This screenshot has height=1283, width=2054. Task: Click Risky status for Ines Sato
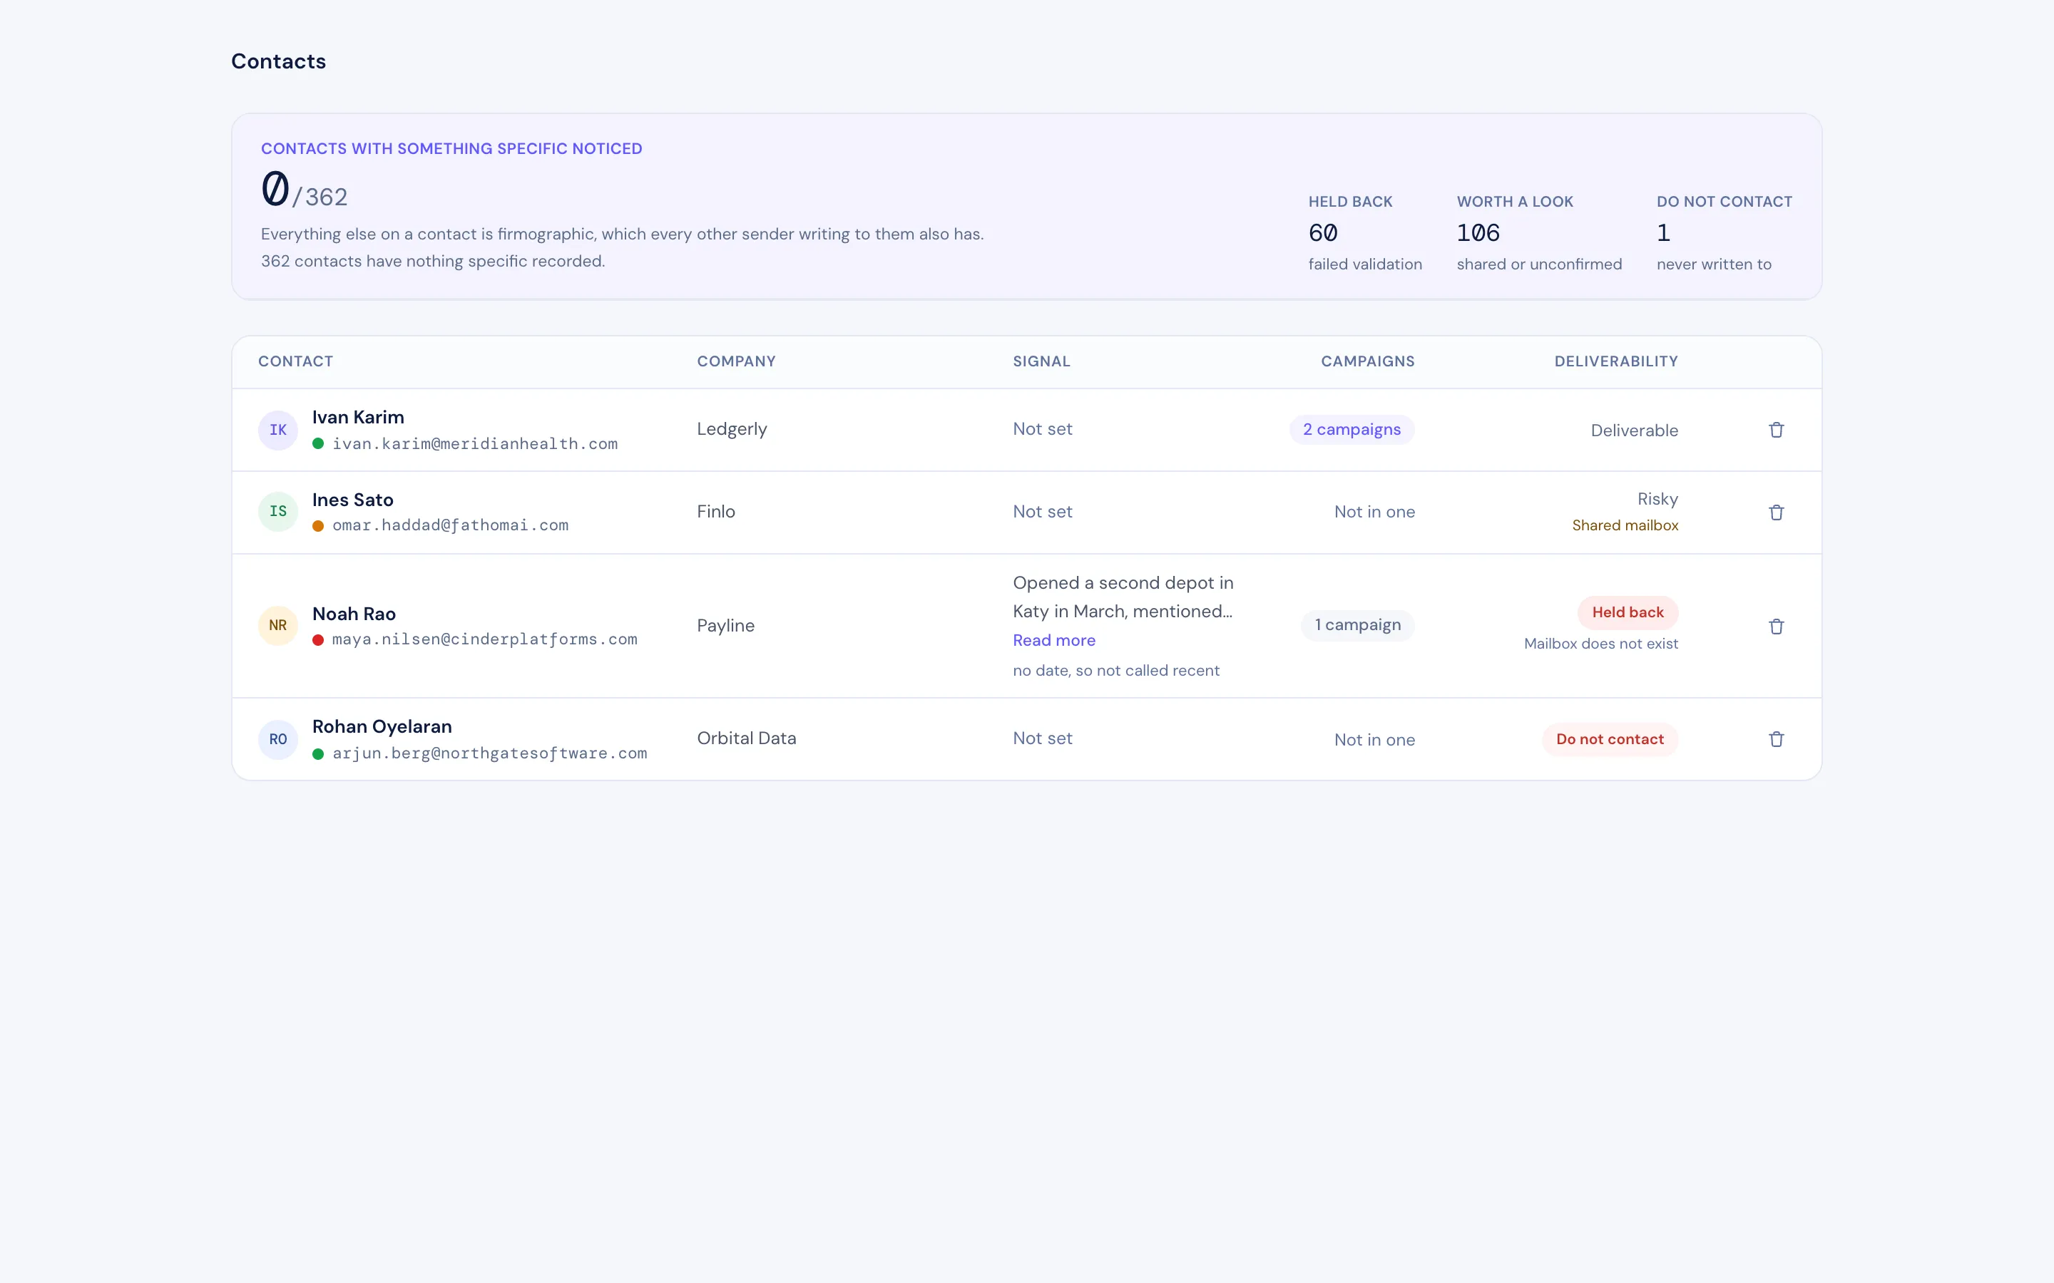tap(1657, 499)
